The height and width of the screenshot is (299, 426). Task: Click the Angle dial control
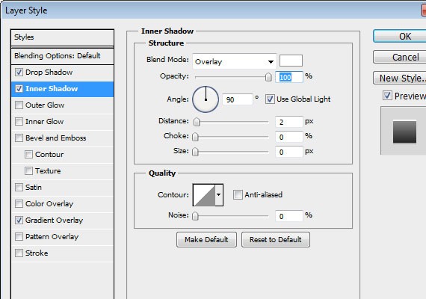[206, 99]
